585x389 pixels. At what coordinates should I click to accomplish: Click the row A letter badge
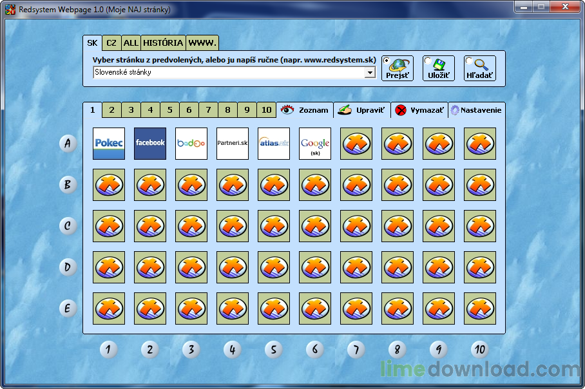coord(68,143)
